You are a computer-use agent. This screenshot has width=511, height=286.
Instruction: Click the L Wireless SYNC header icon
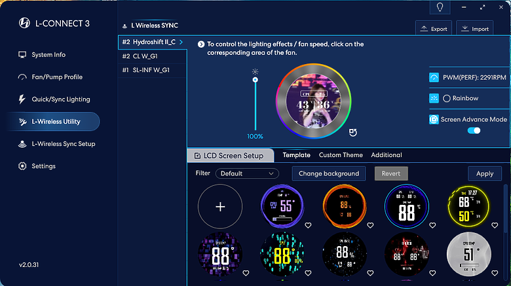[x=124, y=26]
